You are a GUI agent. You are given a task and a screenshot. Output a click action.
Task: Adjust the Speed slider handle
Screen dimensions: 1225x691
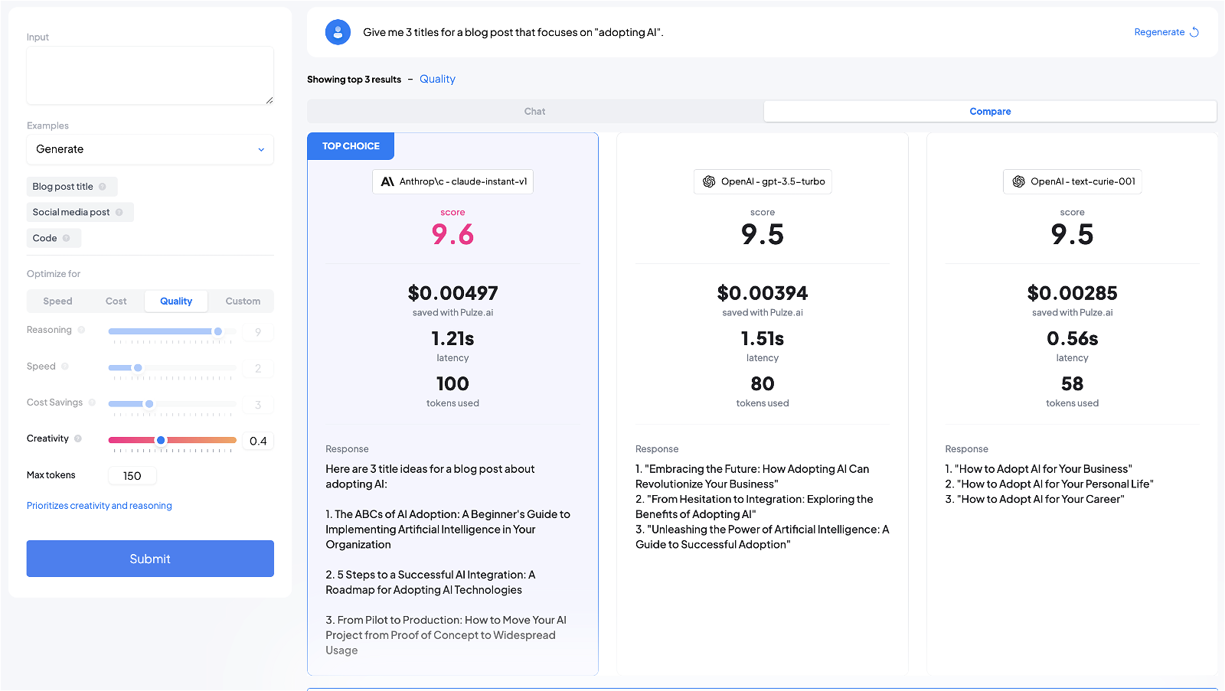coord(138,368)
